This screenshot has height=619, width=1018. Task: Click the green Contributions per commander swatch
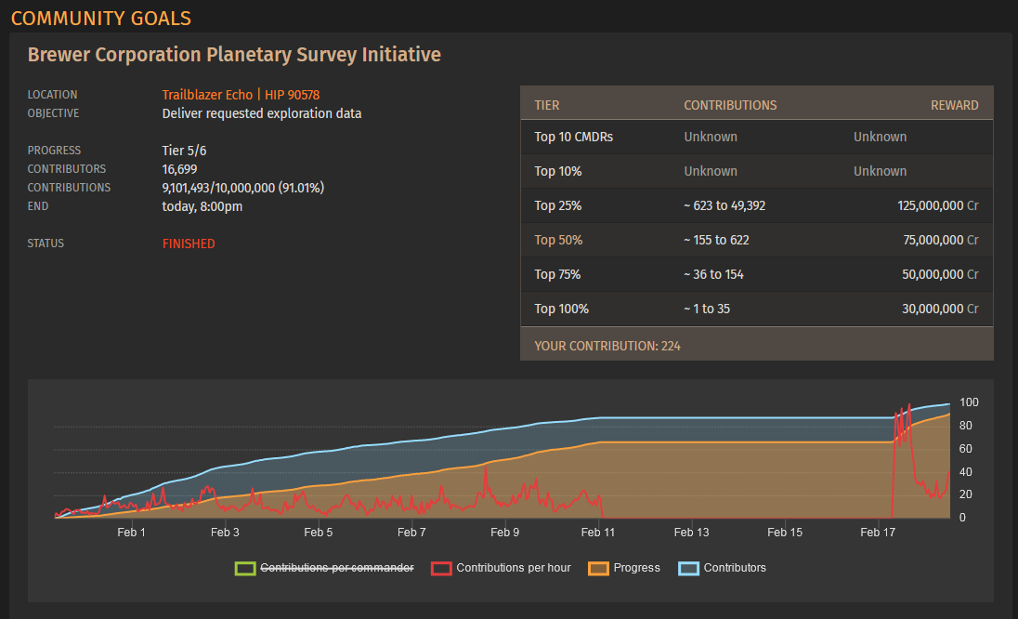click(x=245, y=568)
